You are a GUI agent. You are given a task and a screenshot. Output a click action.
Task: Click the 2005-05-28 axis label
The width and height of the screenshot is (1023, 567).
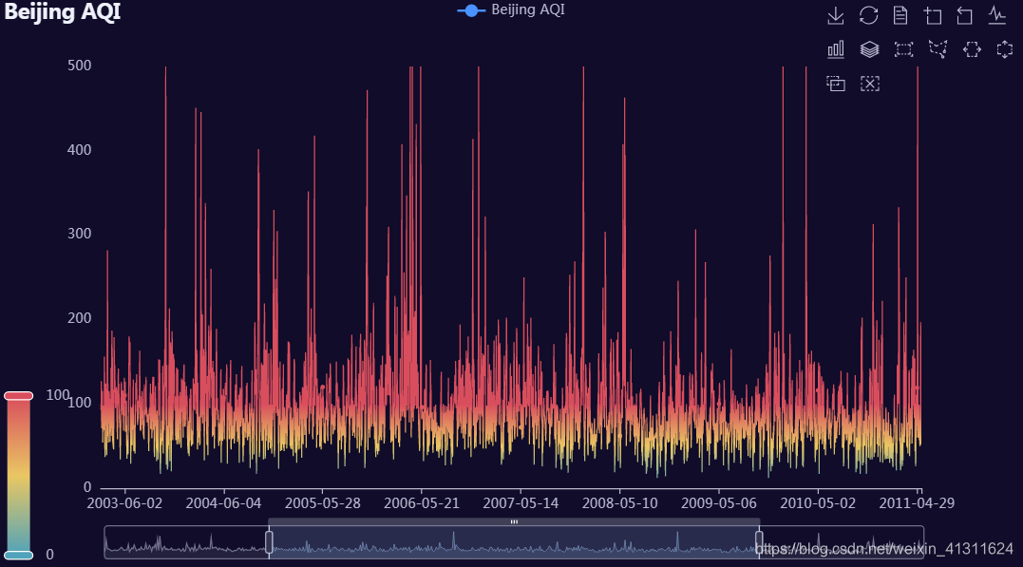coord(323,503)
